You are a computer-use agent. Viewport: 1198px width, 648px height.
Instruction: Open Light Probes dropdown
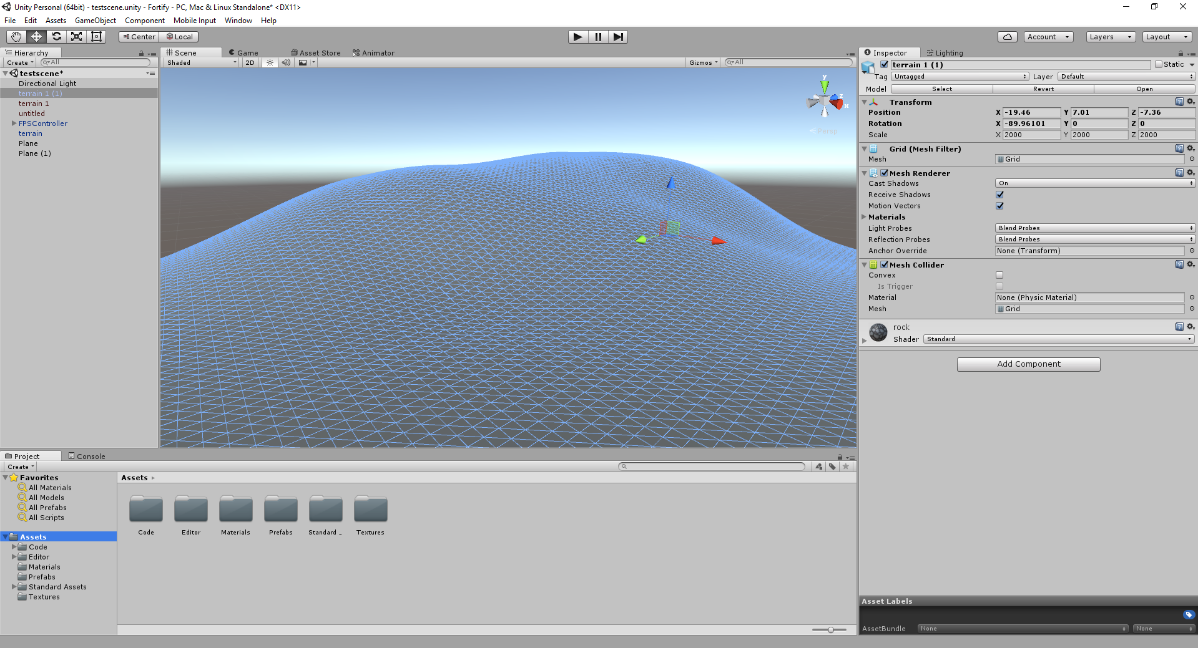click(x=1095, y=228)
